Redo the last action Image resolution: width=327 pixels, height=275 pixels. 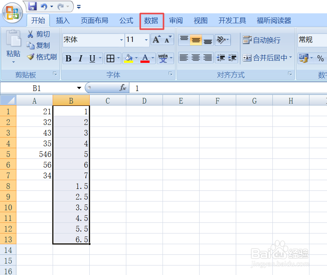pos(61,6)
